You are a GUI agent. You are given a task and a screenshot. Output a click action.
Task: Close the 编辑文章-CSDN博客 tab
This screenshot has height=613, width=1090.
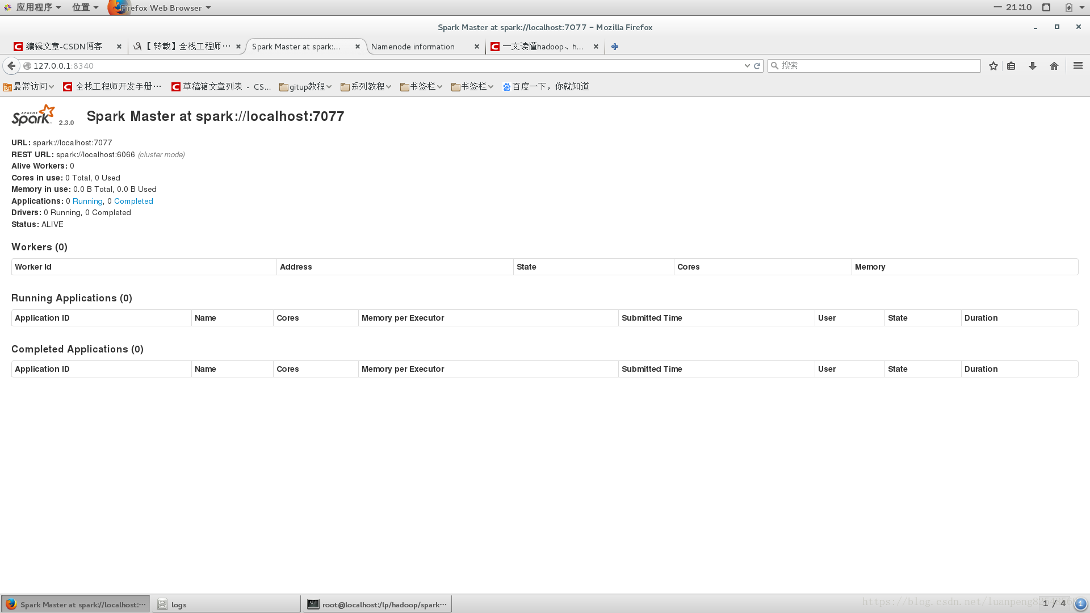[x=119, y=47]
